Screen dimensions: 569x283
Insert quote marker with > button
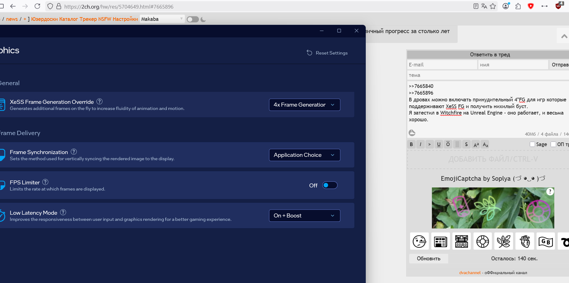point(429,144)
